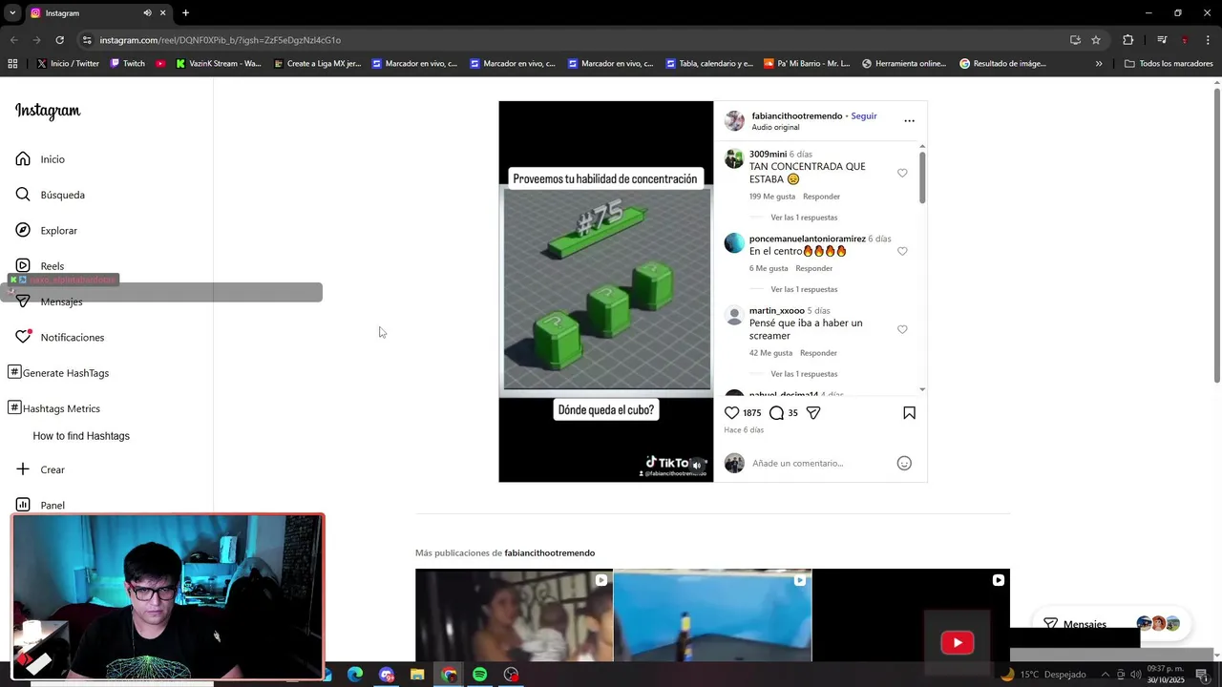Expand replies under poncemanuelantonioramirez's comment

click(x=804, y=289)
